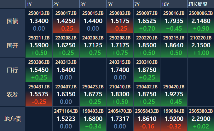Click the 国开 row label
The height and width of the screenshot is (131, 214).
[13, 45]
